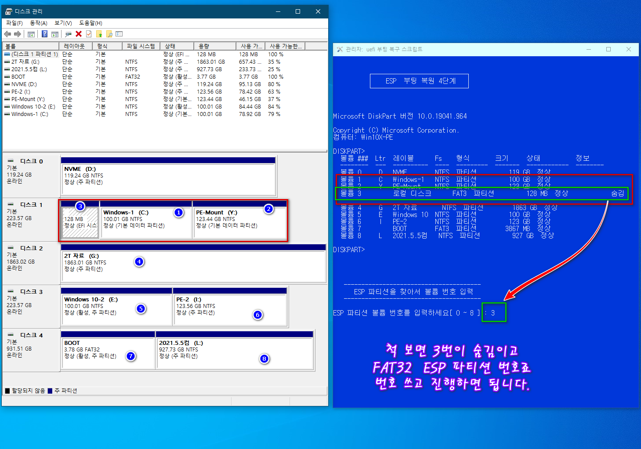This screenshot has height=449, width=641.
Task: Sort by the 레이아웃 column header
Action: 76,46
